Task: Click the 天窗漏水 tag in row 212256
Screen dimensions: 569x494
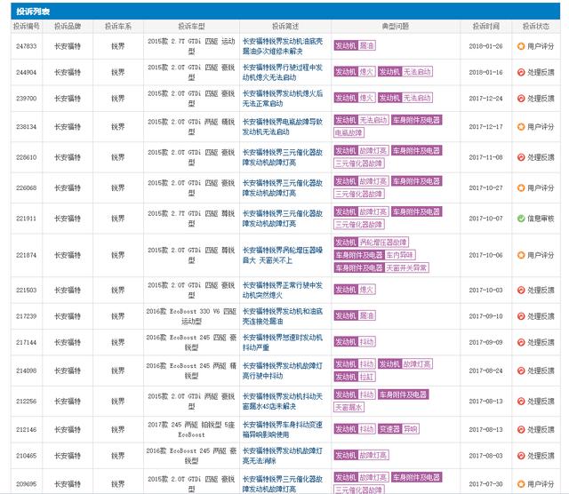Action: 349,407
